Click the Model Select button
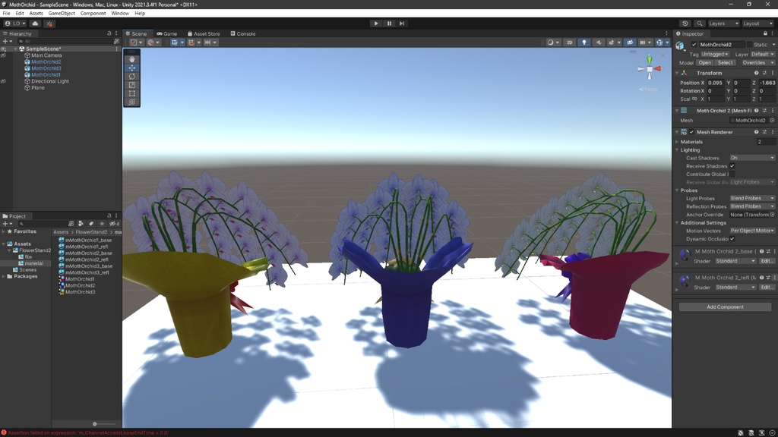This screenshot has width=778, height=437. [725, 63]
